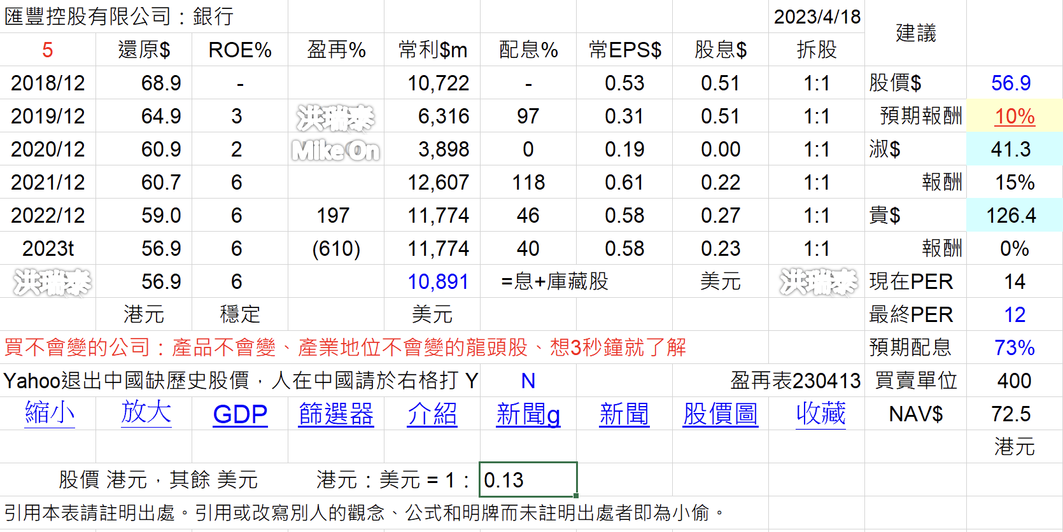Click the company title 匯豐控股有限公司：銀行
The width and height of the screenshot is (1063, 532).
click(x=119, y=17)
